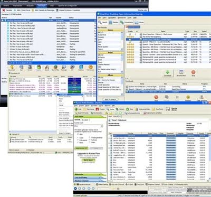Screen dimensions: 211x197
Task: Switch to the Chat tab in Ares
Action: pos(52,6)
